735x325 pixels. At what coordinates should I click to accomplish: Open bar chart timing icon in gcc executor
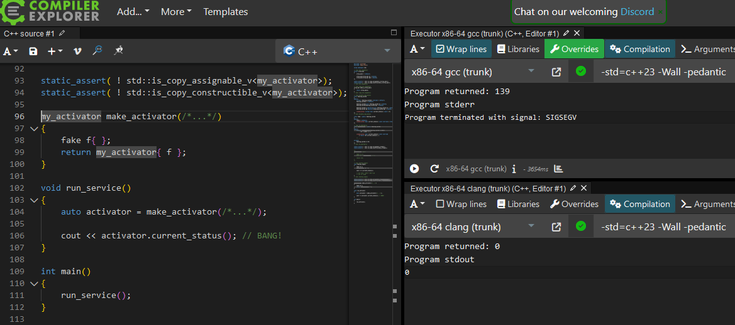[558, 169]
